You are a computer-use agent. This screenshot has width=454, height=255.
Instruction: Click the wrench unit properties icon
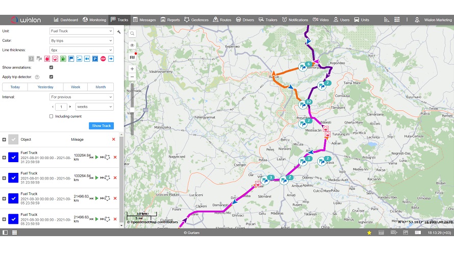(x=119, y=32)
